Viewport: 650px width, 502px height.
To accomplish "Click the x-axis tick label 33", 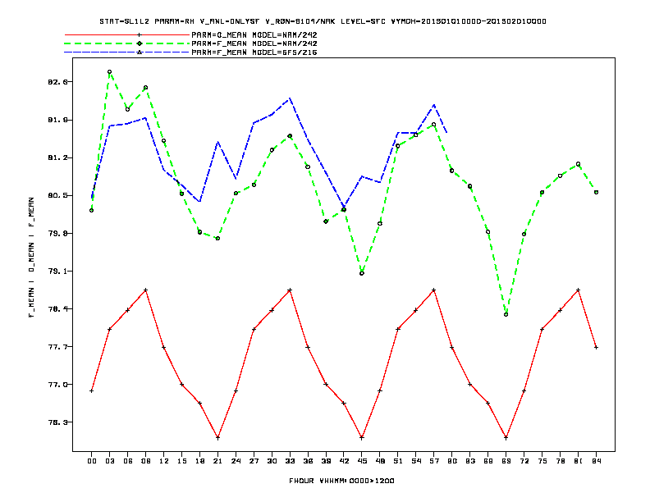I will pos(290,461).
